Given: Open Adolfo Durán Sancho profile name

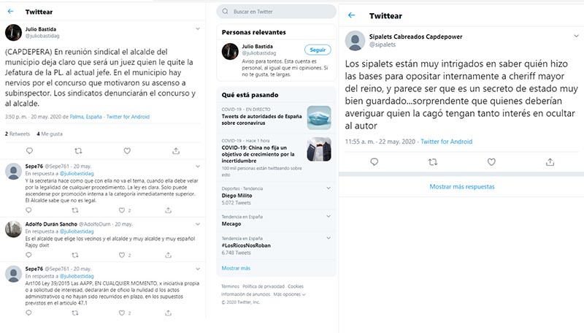Looking at the screenshot, I should pos(51,224).
